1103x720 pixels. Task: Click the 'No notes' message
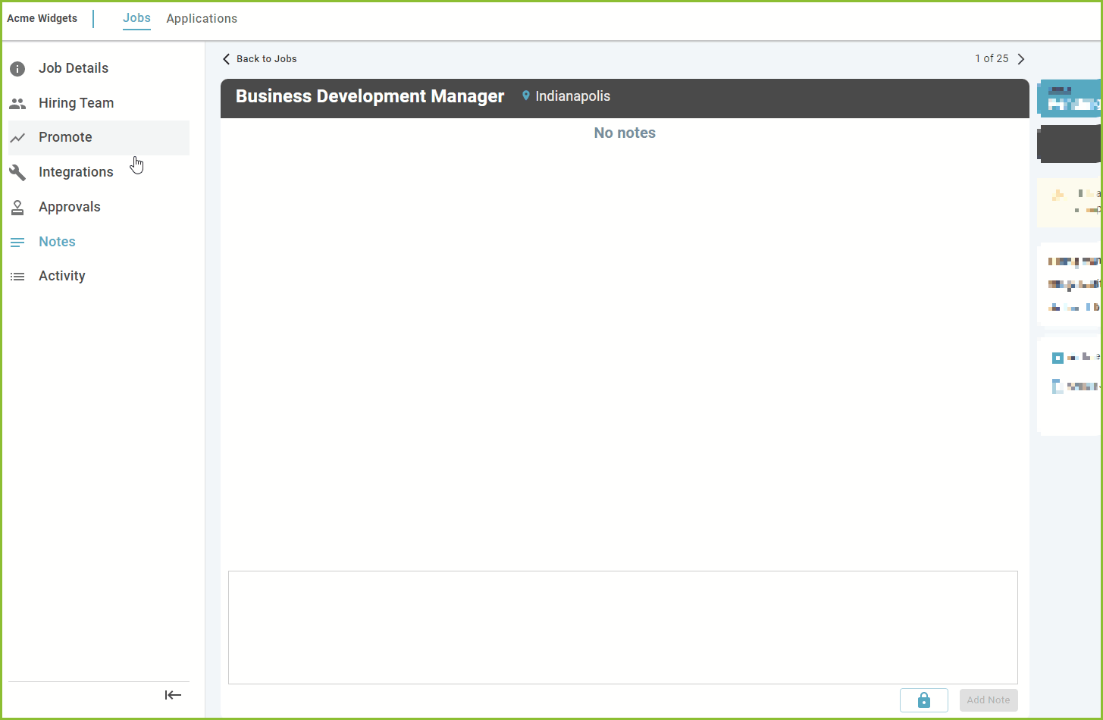(x=625, y=133)
